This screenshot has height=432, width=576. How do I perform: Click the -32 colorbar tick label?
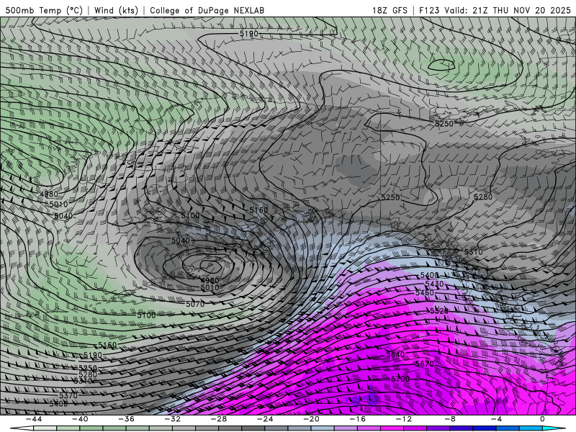coord(172,419)
